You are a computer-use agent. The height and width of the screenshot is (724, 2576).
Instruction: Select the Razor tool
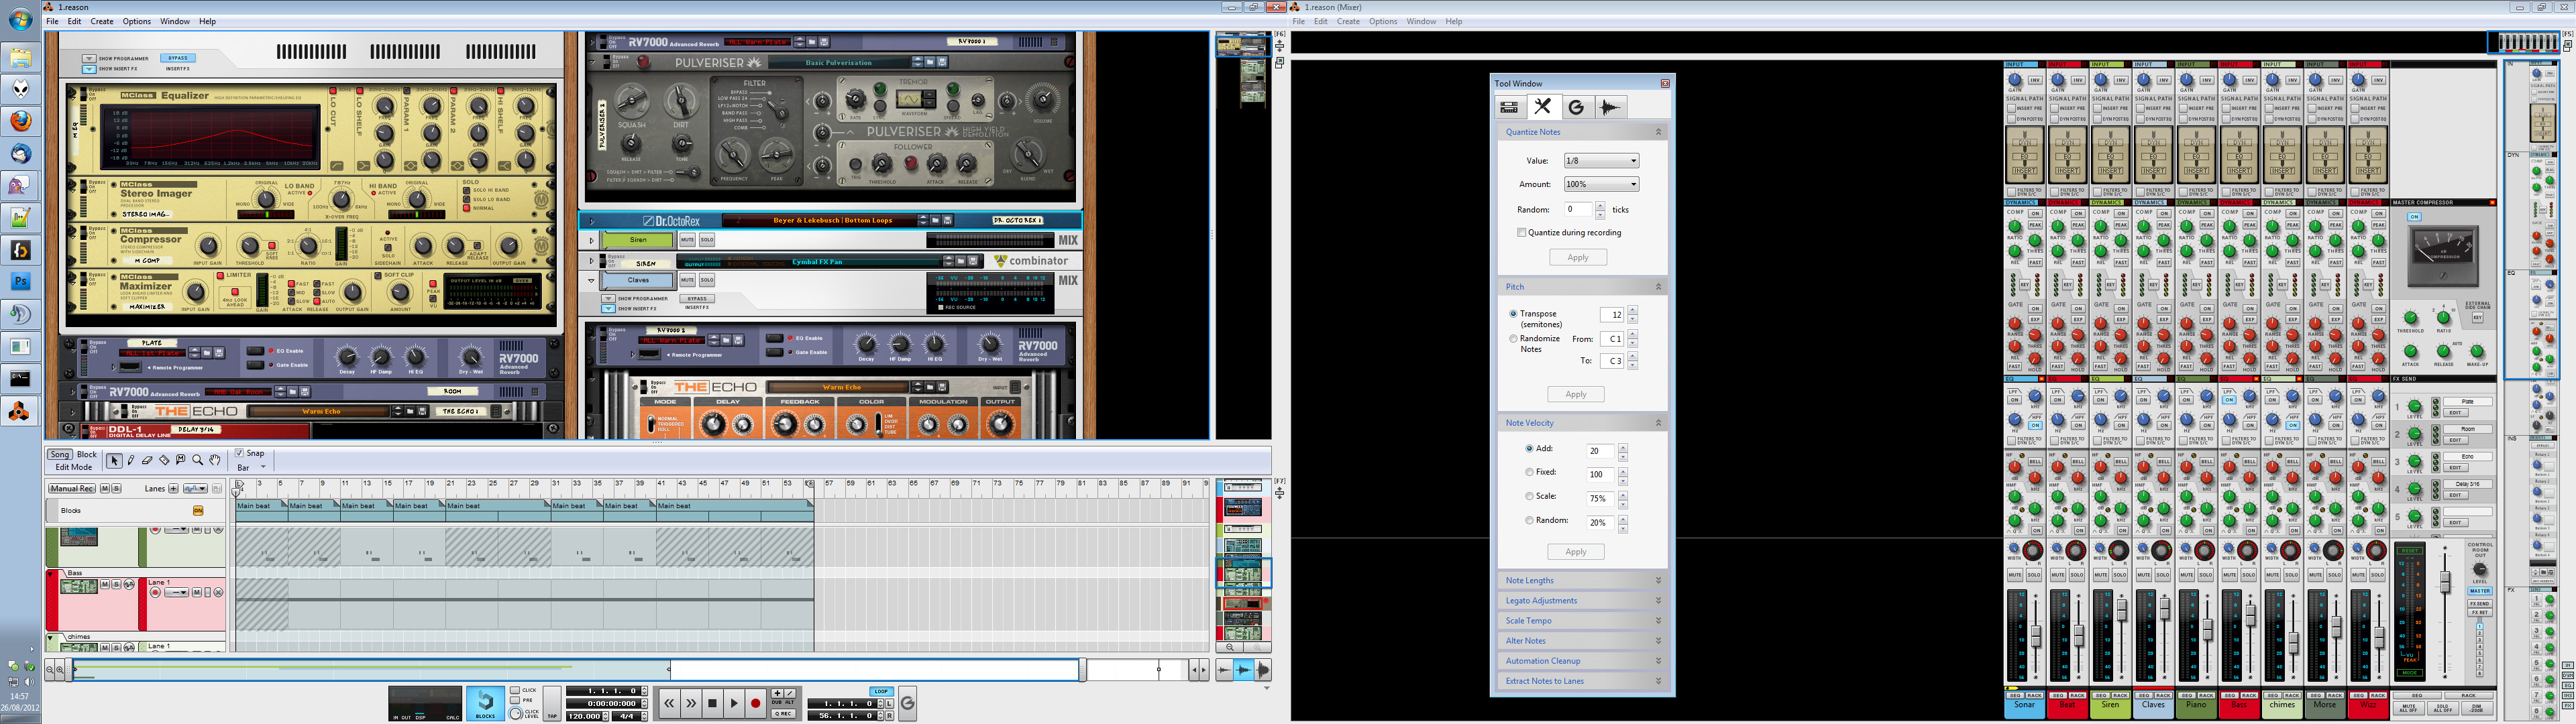pyautogui.click(x=164, y=460)
